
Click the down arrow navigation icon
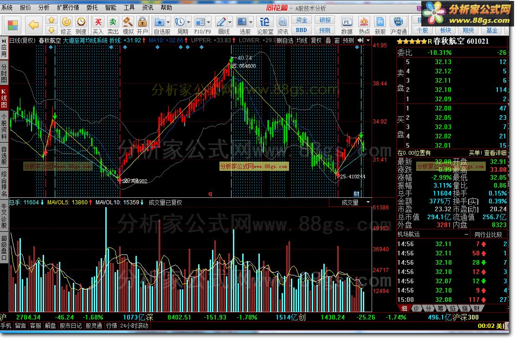pyautogui.click(x=51, y=30)
